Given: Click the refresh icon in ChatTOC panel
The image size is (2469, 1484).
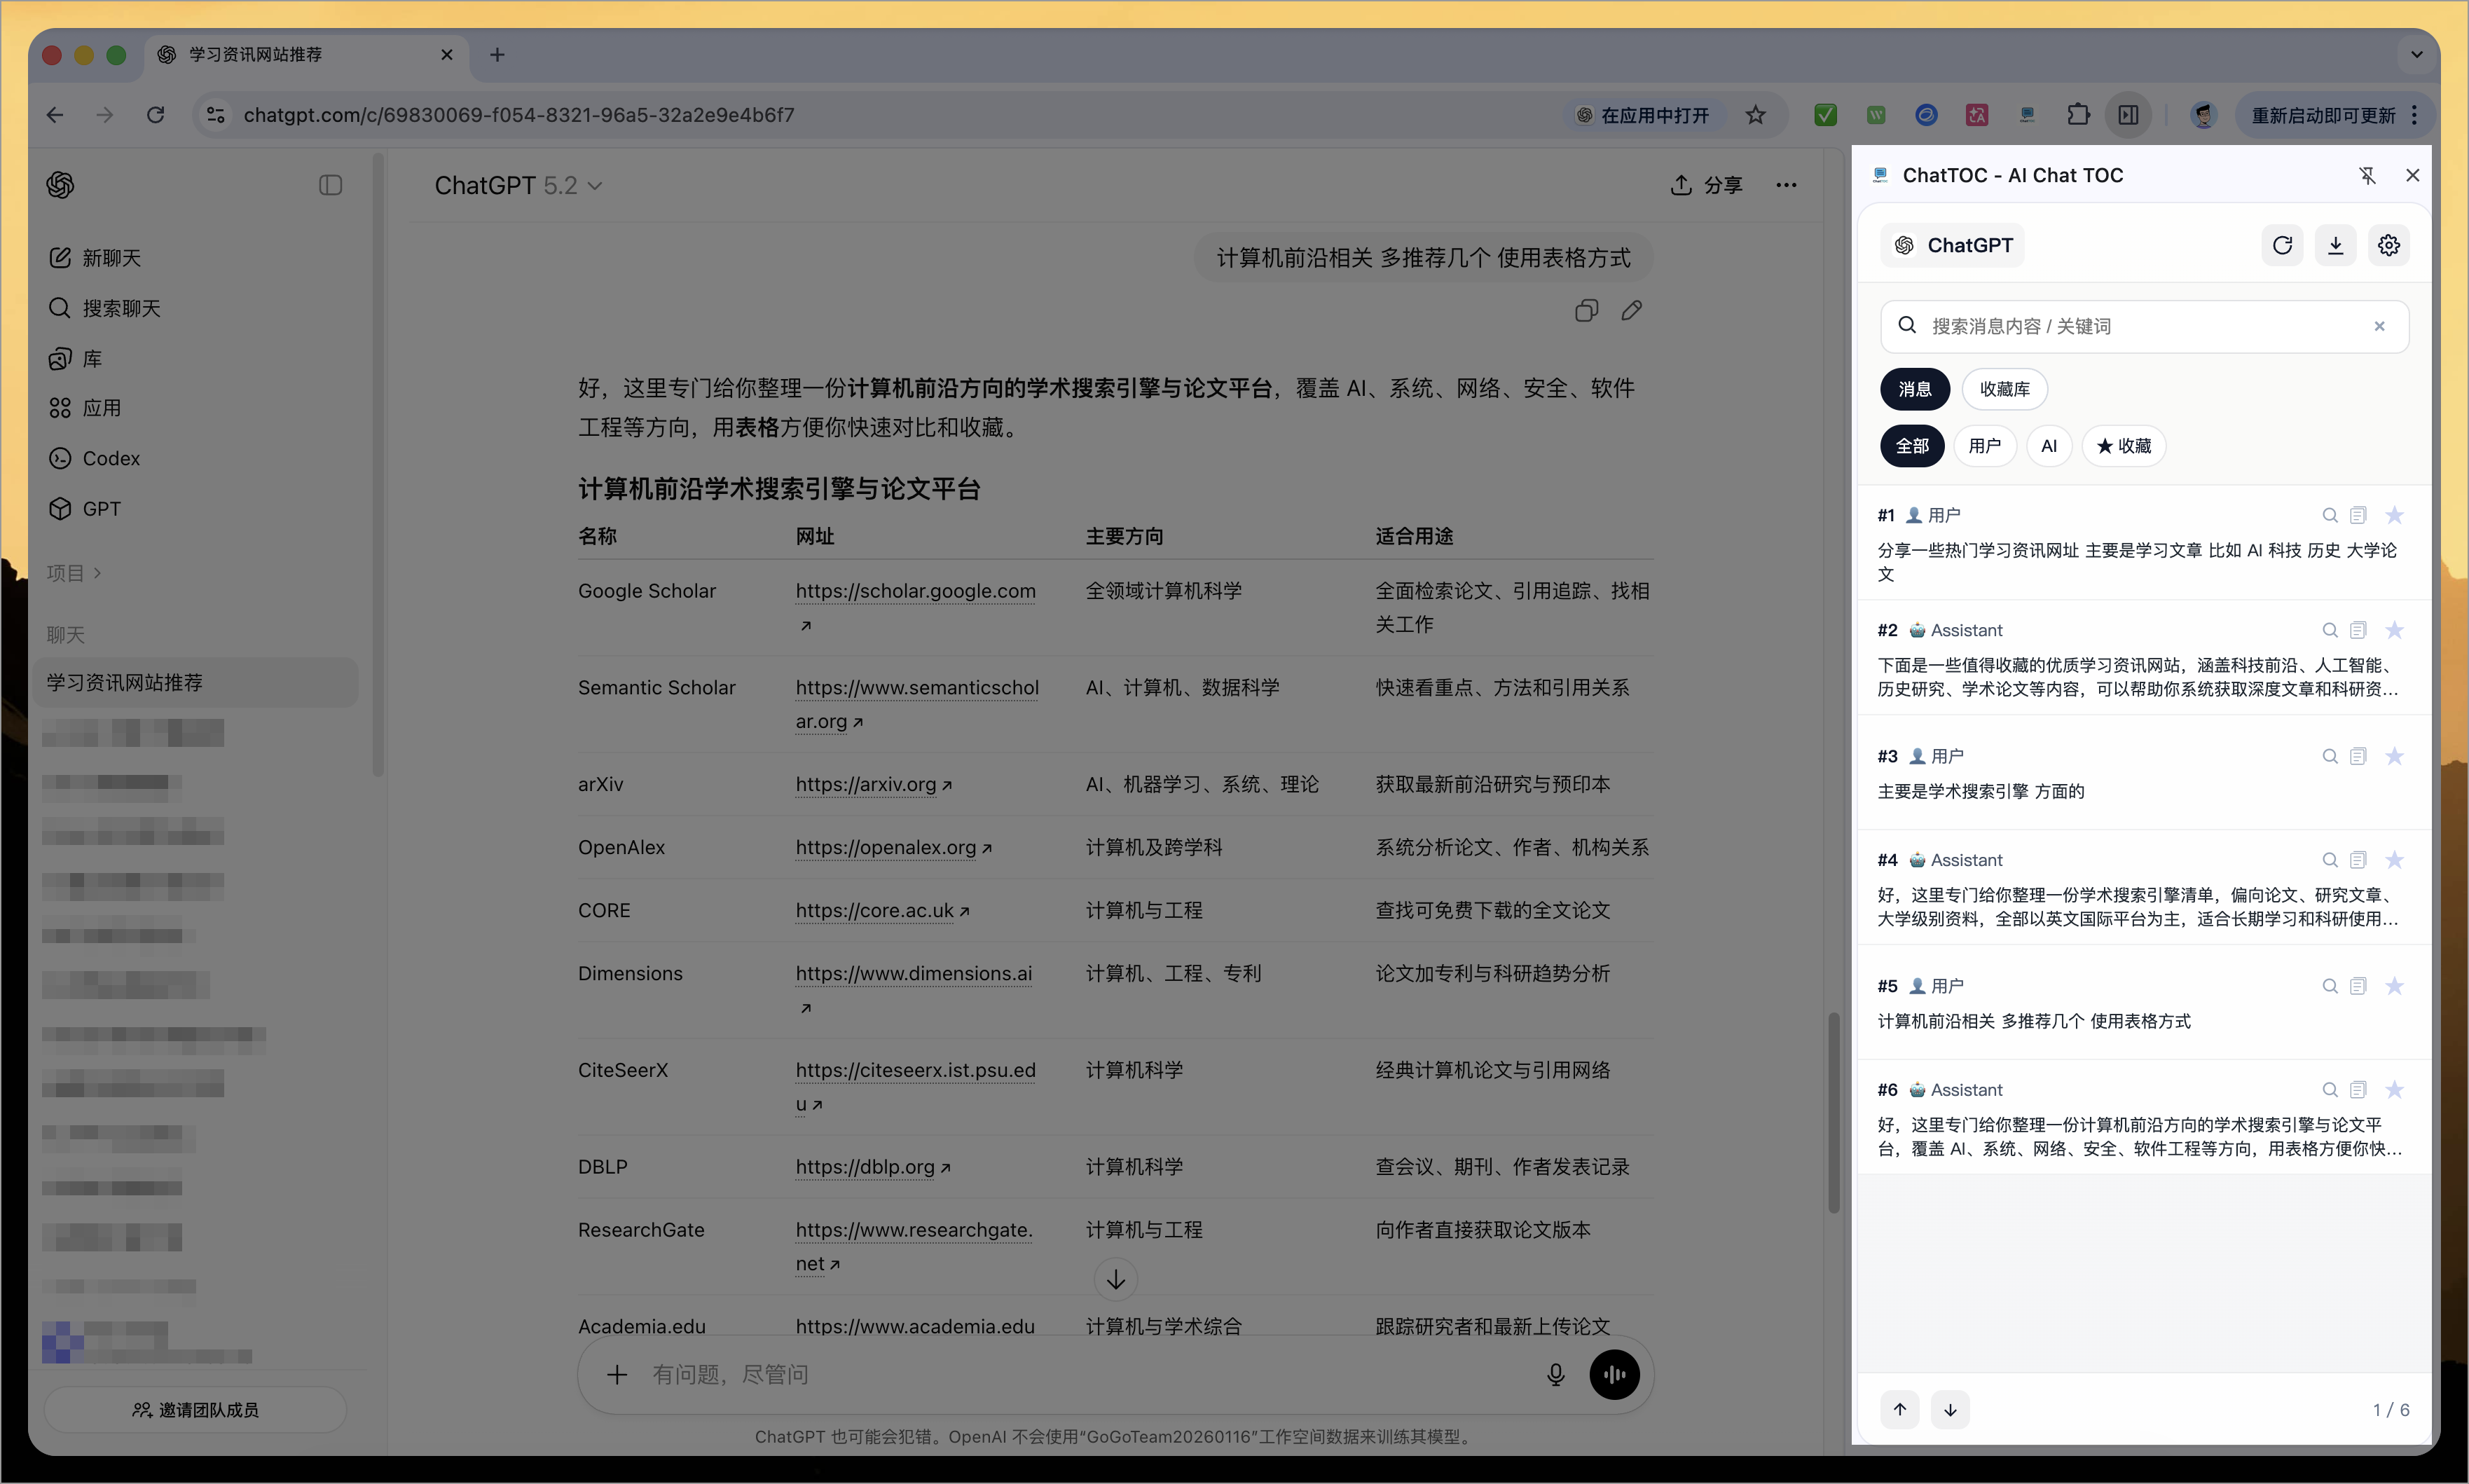Looking at the screenshot, I should point(2282,246).
